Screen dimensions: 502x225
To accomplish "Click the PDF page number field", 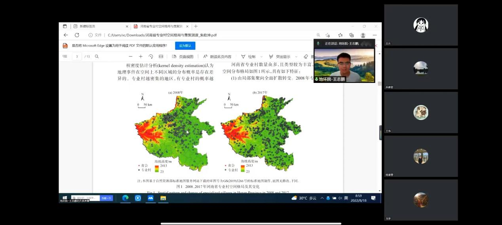I will pyautogui.click(x=76, y=56).
